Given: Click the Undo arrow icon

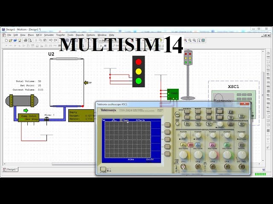Looking at the screenshot, I should pyautogui.click(x=51, y=40).
